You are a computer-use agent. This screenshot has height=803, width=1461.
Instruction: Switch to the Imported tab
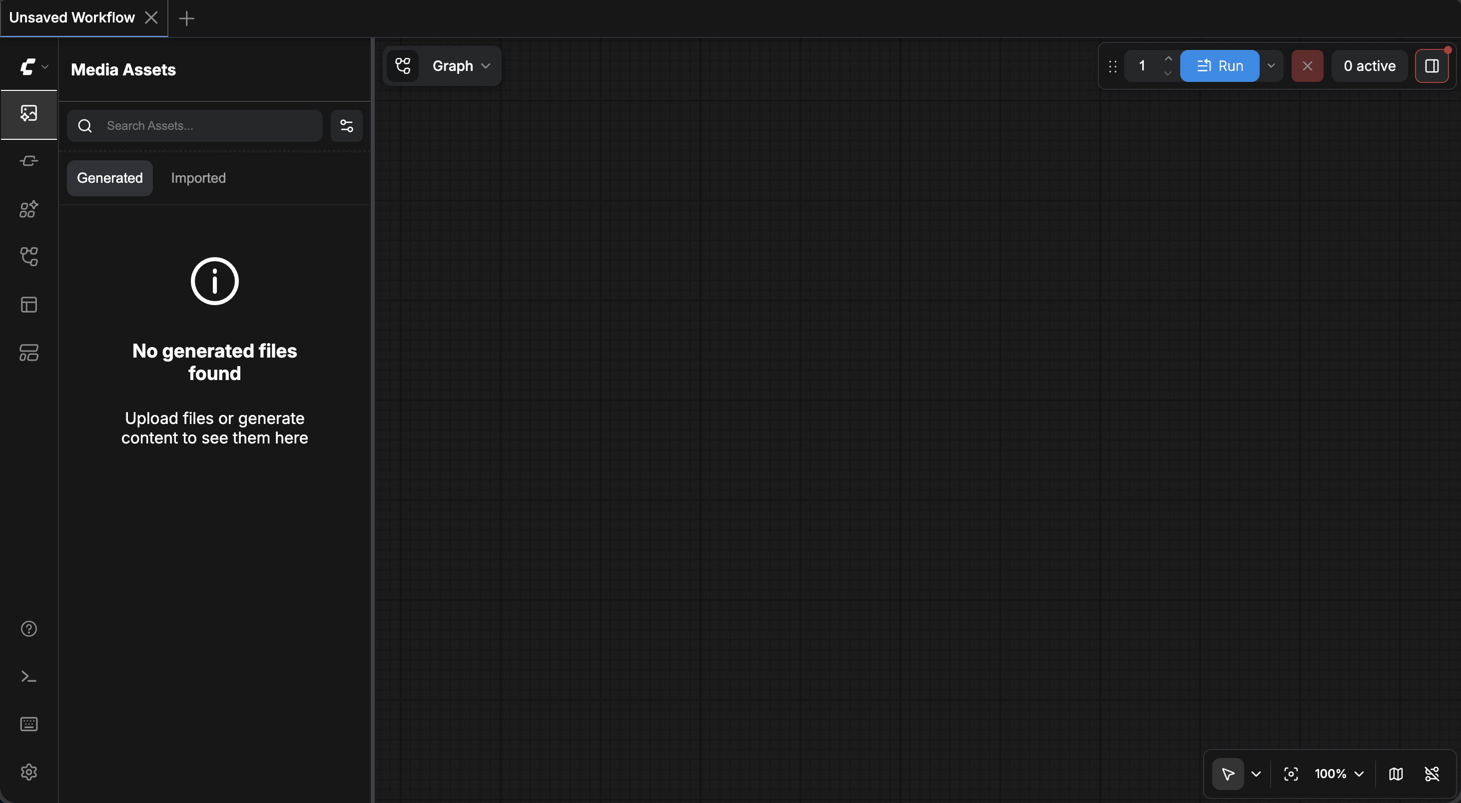click(x=198, y=178)
